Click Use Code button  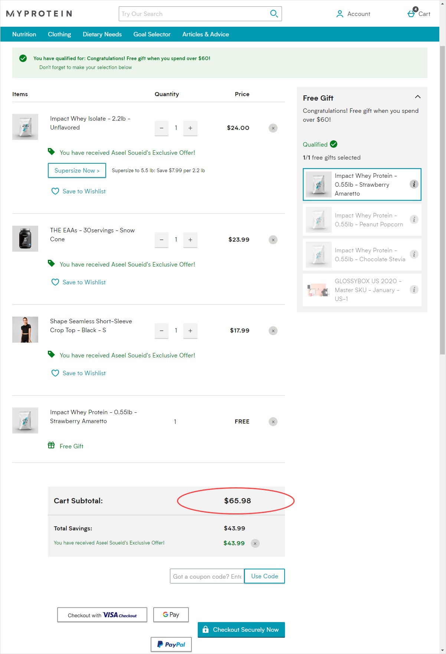(x=265, y=576)
